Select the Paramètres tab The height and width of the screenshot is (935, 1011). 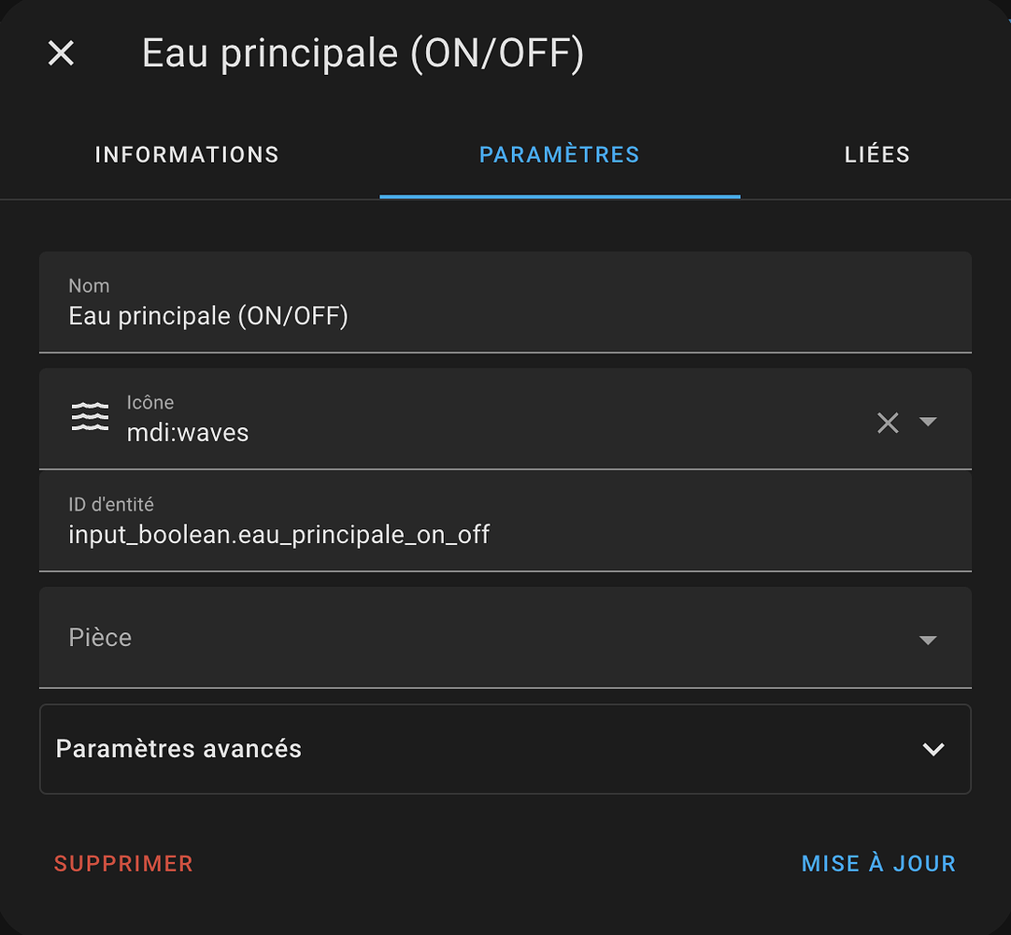coord(560,154)
